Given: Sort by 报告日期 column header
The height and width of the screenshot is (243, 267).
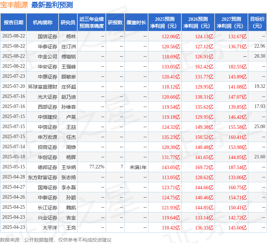Looking at the screenshot, I should tap(14, 23).
